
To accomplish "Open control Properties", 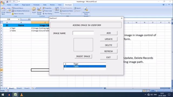I will (47, 8).
